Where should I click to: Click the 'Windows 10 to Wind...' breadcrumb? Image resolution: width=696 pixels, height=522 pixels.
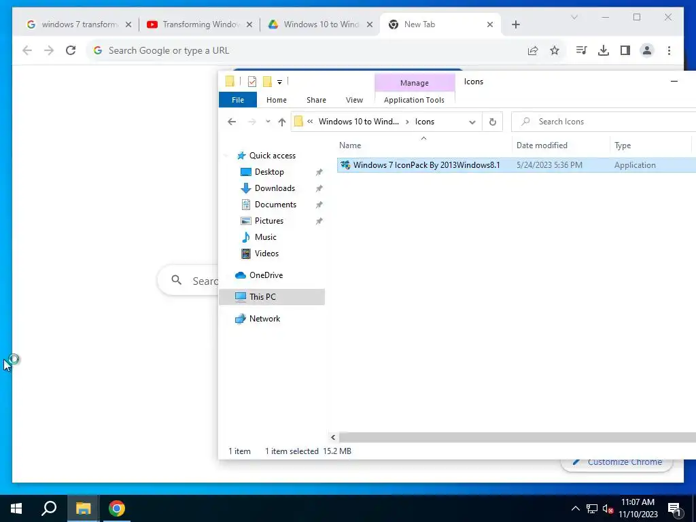coord(359,122)
